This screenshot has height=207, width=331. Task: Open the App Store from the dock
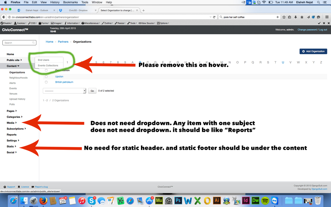point(149,200)
